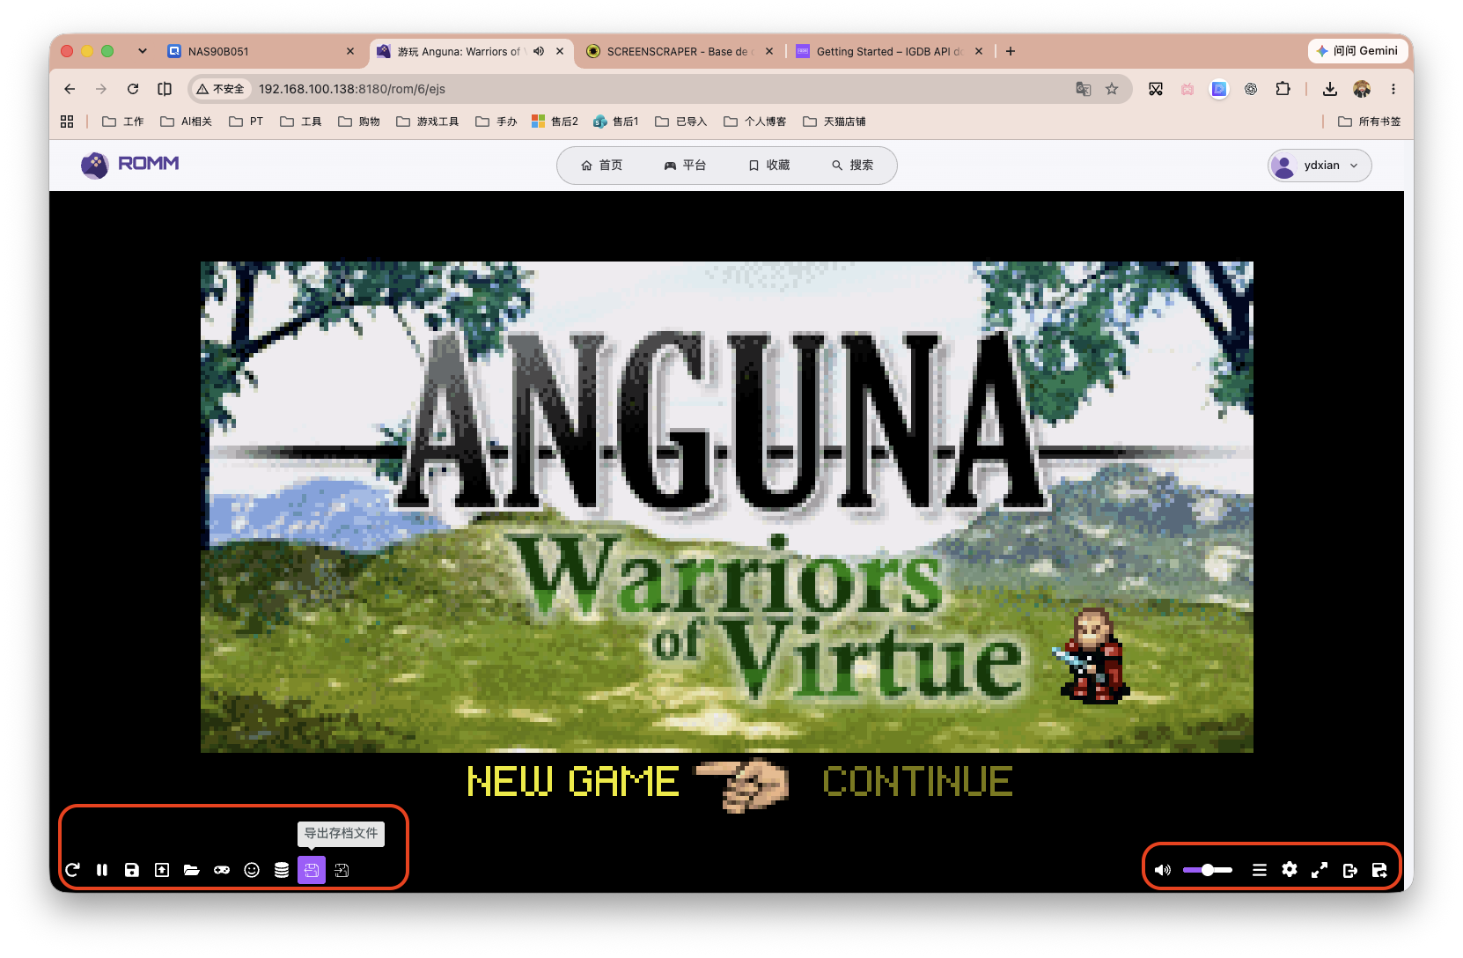The width and height of the screenshot is (1463, 958).
Task: Click the scissors screenshot extension icon
Action: (1156, 89)
